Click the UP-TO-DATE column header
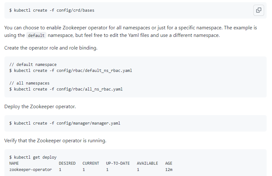272x176 pixels. click(x=118, y=163)
